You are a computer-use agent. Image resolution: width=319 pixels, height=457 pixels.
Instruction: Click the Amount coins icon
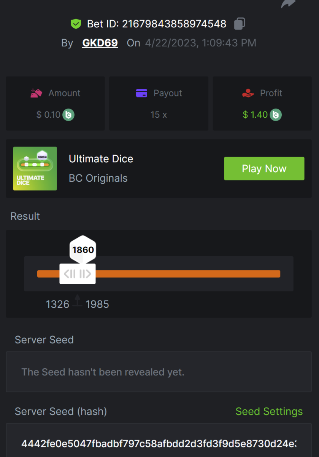pos(37,93)
